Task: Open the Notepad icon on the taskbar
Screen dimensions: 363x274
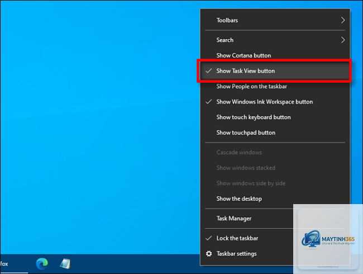Action: tap(65, 263)
